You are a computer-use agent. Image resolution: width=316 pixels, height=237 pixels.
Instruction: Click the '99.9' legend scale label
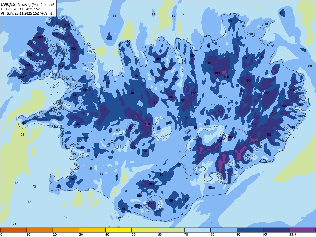[x=292, y=234]
